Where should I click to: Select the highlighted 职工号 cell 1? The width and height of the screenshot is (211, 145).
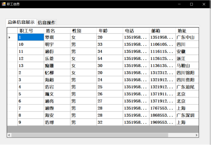[31, 37]
